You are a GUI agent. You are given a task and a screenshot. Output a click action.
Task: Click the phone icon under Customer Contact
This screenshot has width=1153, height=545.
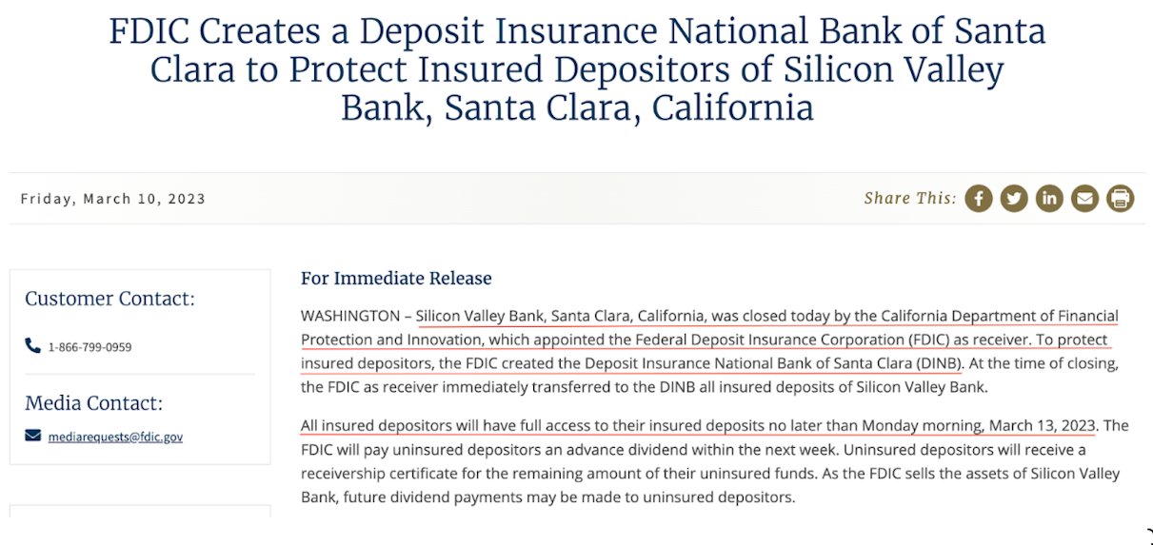33,346
